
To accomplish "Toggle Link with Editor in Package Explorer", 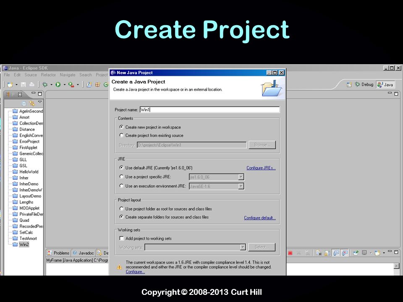I will click(x=32, y=103).
